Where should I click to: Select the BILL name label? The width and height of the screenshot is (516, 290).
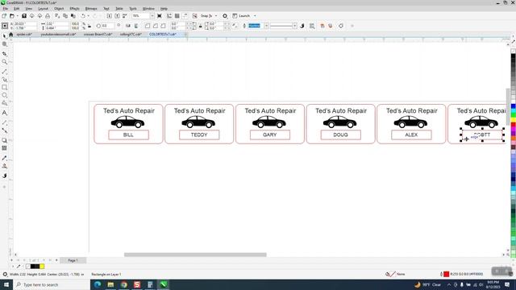click(128, 135)
